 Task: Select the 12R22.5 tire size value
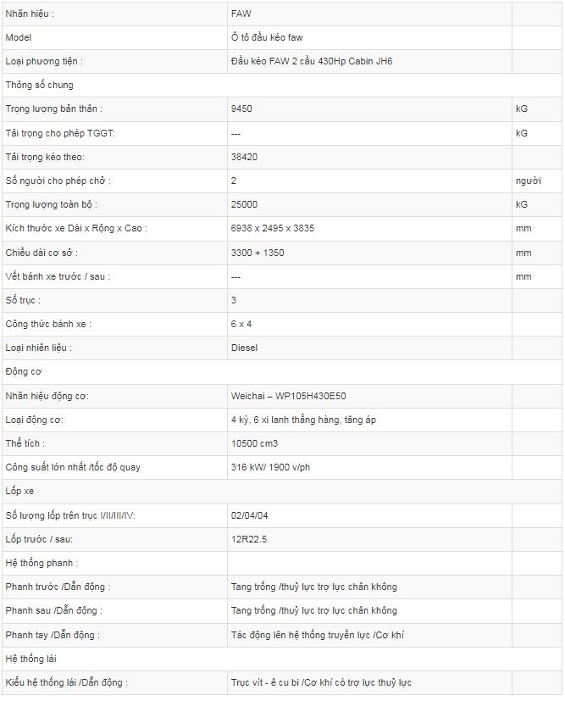click(x=249, y=539)
